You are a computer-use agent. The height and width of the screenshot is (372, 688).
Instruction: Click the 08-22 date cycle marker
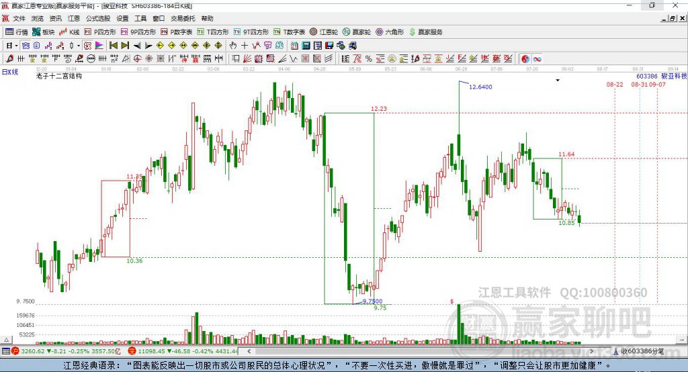615,84
